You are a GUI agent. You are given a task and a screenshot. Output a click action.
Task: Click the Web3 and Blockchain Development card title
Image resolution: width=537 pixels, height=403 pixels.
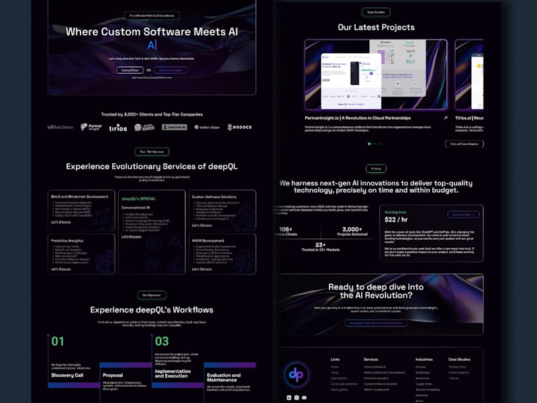pyautogui.click(x=79, y=197)
